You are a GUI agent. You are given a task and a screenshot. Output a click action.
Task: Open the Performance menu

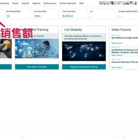[x=50, y=3]
